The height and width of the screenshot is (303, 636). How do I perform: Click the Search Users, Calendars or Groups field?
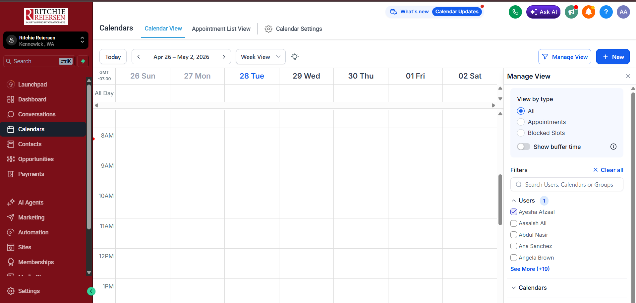[567, 185]
